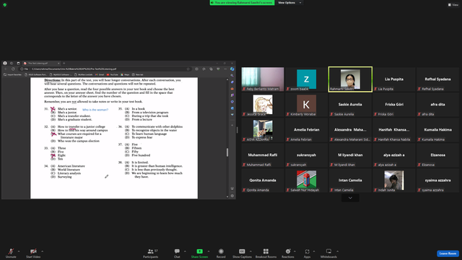Select Lia Puspita's participant tile
This screenshot has width=462, height=260.
pyautogui.click(x=394, y=79)
